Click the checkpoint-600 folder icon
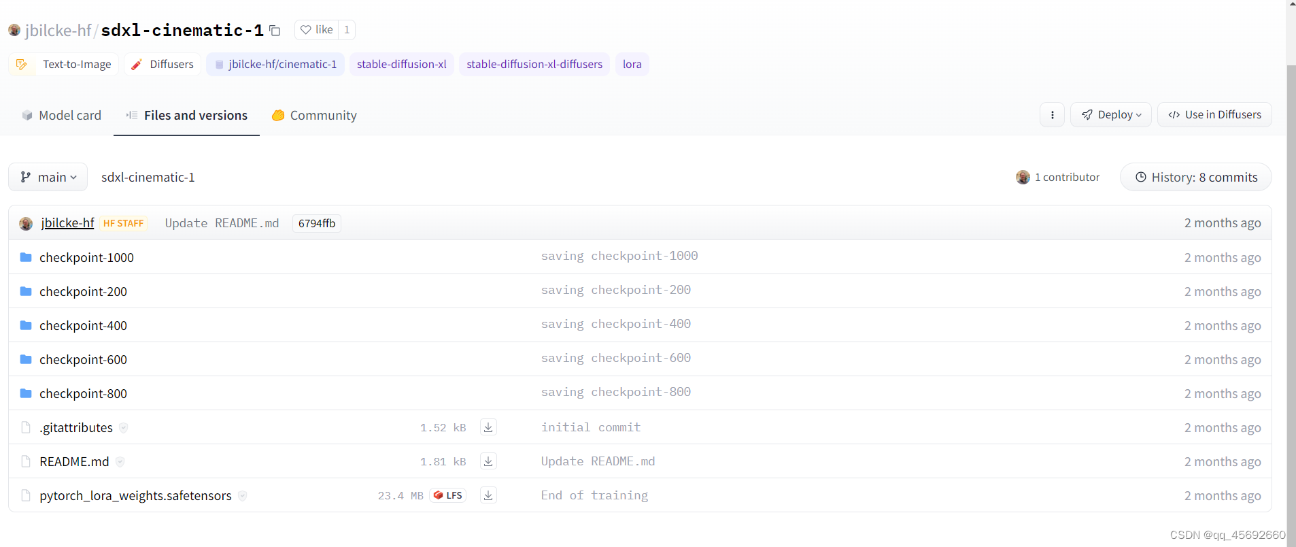 (26, 359)
